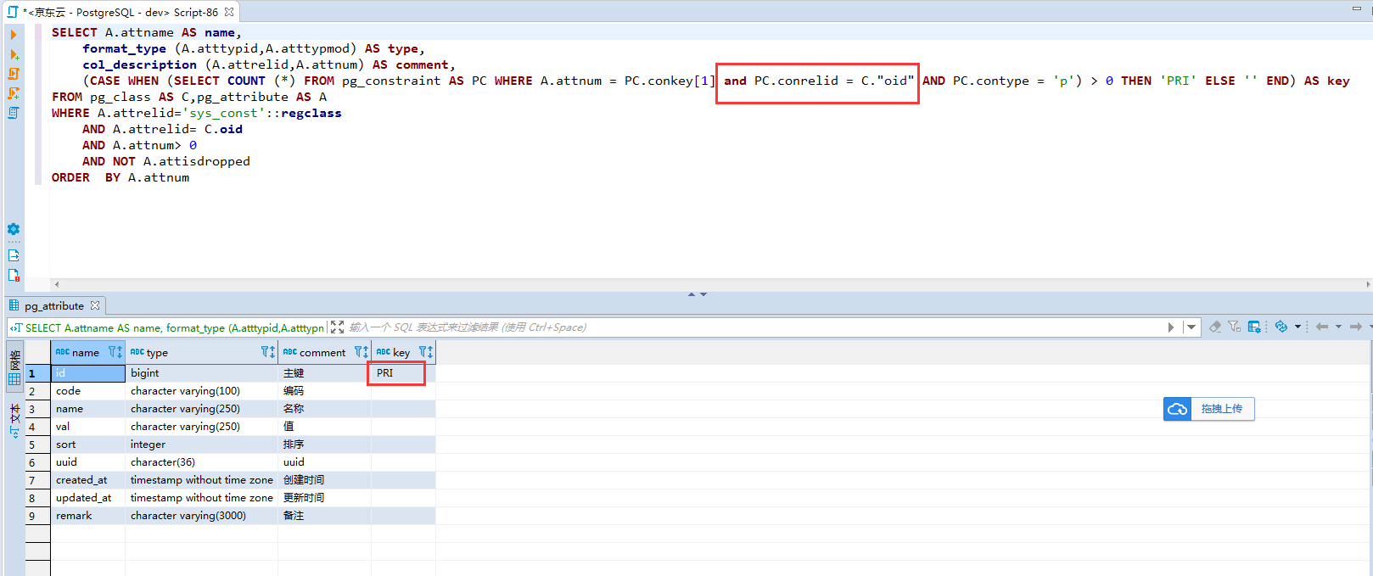Select the Script-86 PostgreSQL editor tab
Screen dimensions: 1373x576
pos(120,12)
